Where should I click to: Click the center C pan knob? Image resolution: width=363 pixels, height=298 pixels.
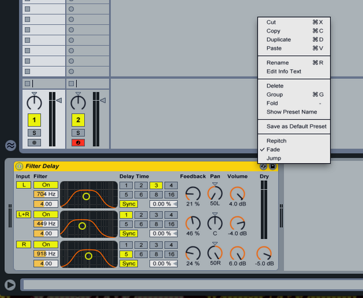215,223
